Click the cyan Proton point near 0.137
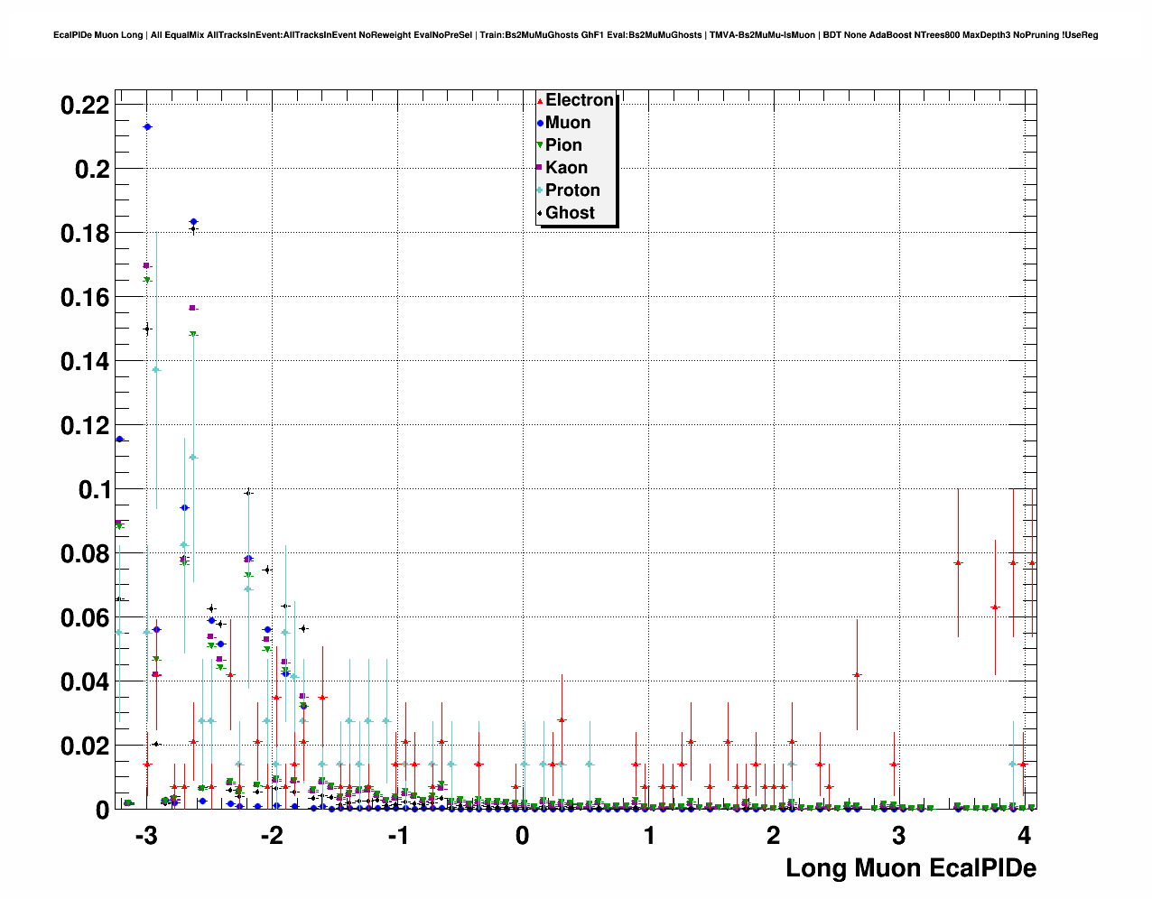The image size is (1152, 899). 156,369
